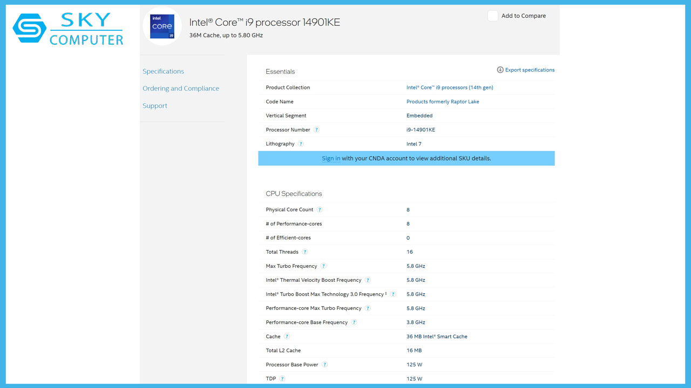
Task: Click the Export specifications download icon
Action: tap(500, 70)
